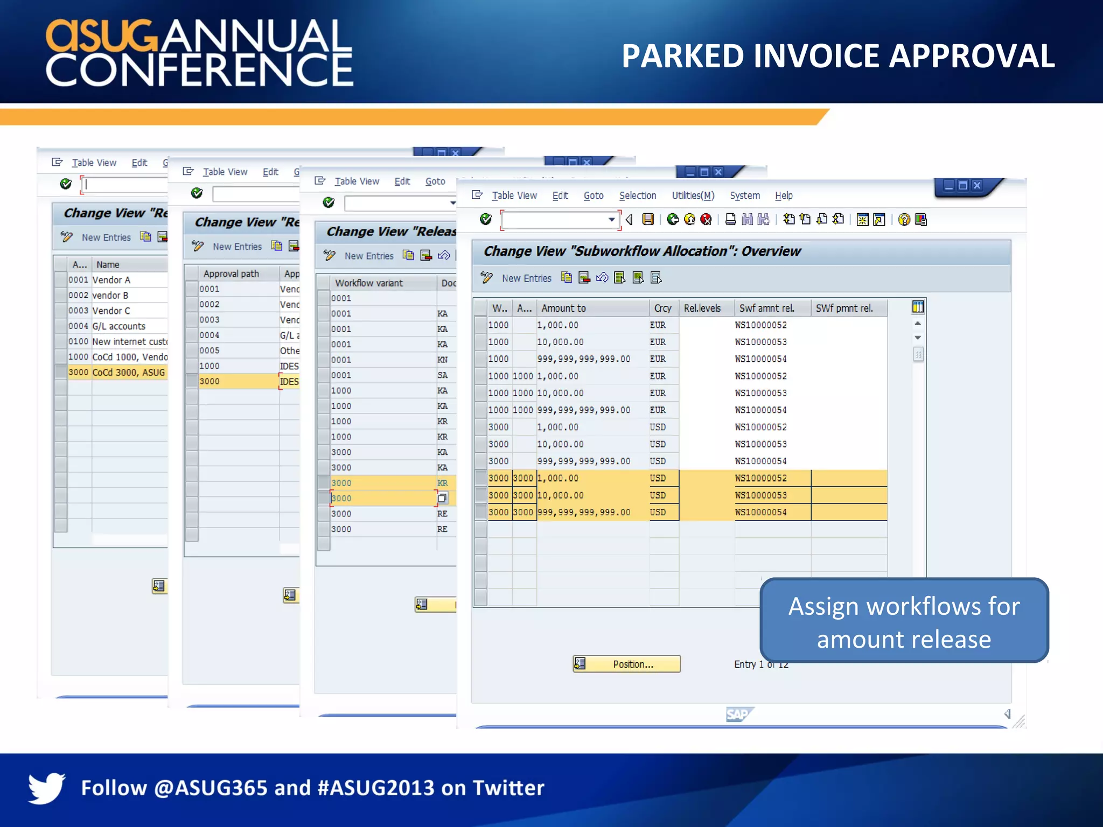Click the red Cancel icon
This screenshot has width=1103, height=827.
pos(706,219)
